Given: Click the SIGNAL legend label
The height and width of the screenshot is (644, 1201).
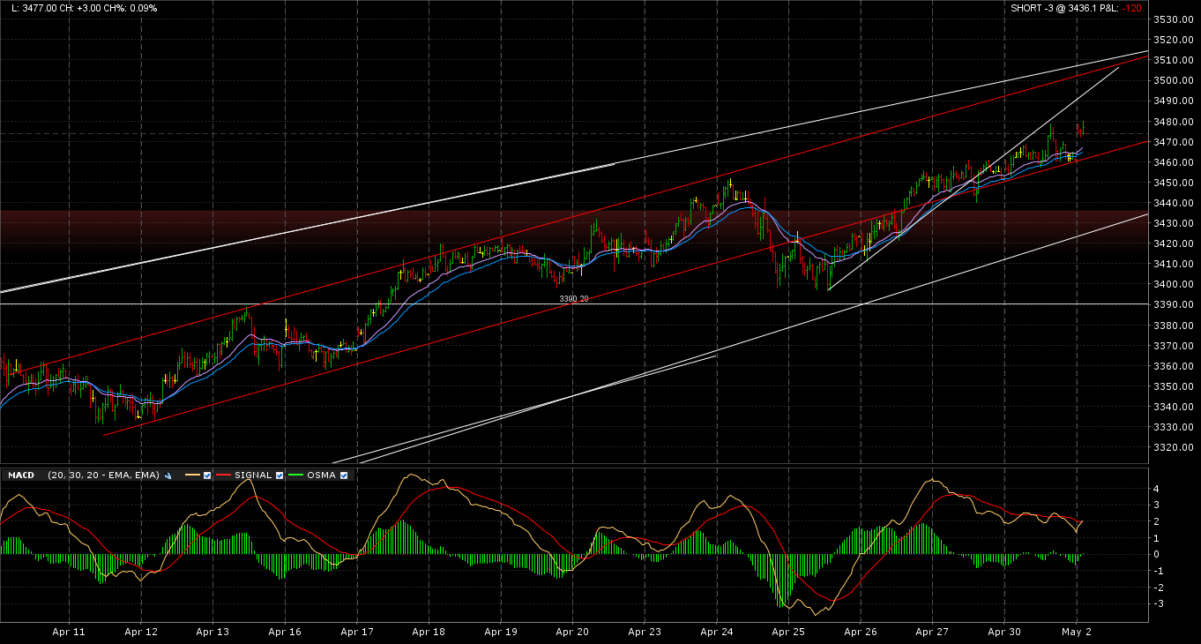Looking at the screenshot, I should (x=253, y=476).
